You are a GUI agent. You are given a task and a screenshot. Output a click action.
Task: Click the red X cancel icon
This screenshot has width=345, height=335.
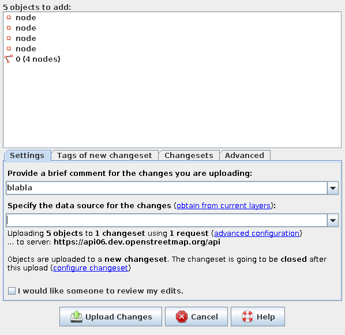click(x=182, y=317)
